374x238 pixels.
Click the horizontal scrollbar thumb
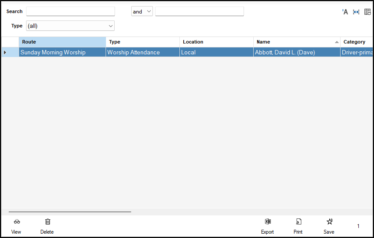coord(70,212)
